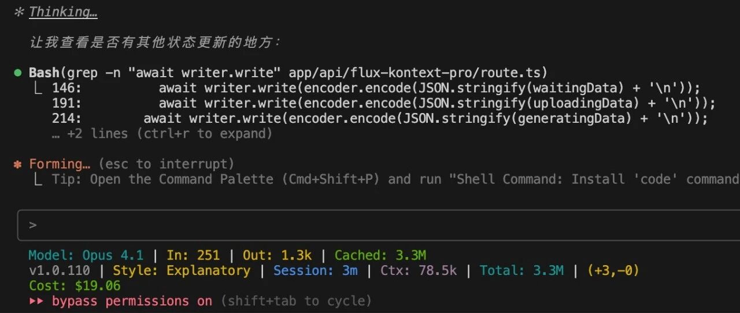Click the Thinking… underlined label
740x313 pixels.
(x=63, y=12)
